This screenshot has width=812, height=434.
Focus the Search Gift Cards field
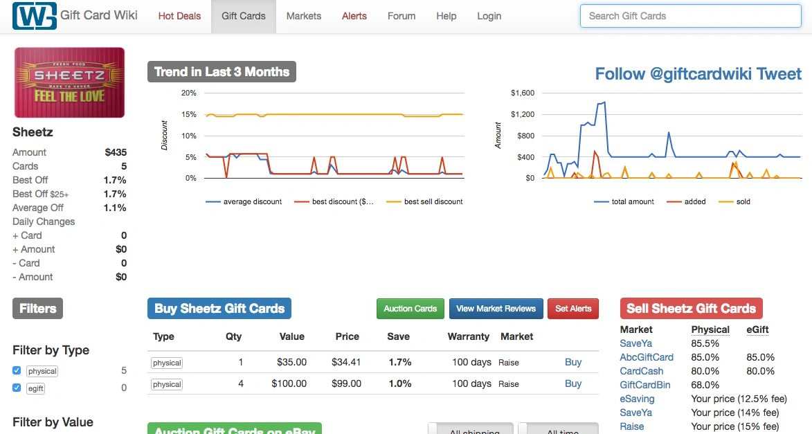pyautogui.click(x=690, y=16)
